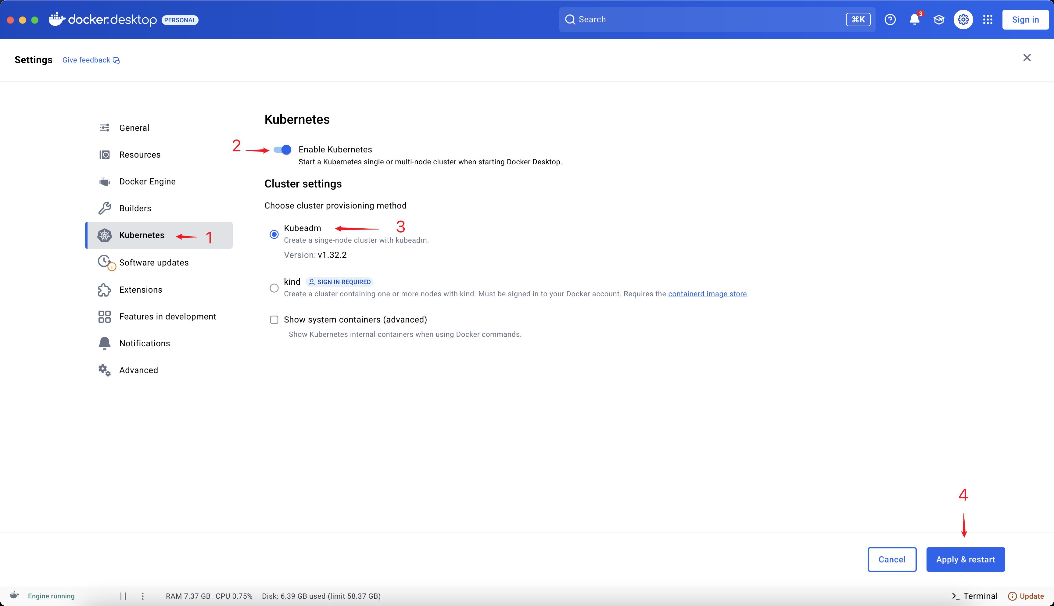Click the feedback chat icon
The width and height of the screenshot is (1054, 606).
[x=116, y=61]
